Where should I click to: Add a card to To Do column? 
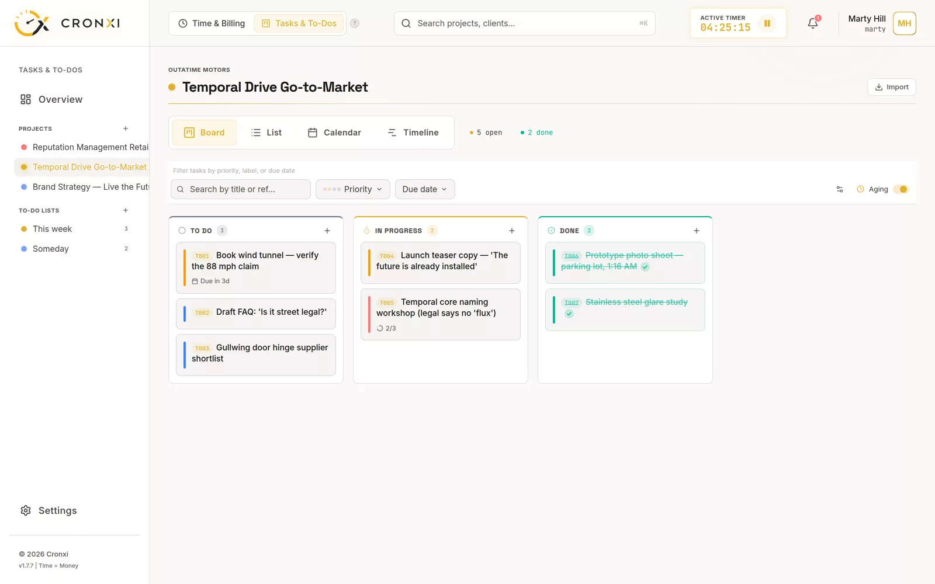327,231
